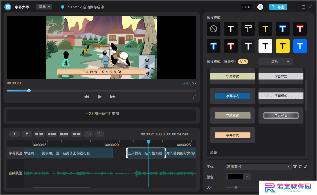The width and height of the screenshot is (317, 195).
Task: Open the 忘川隶书 font dropdown
Action: (258, 167)
